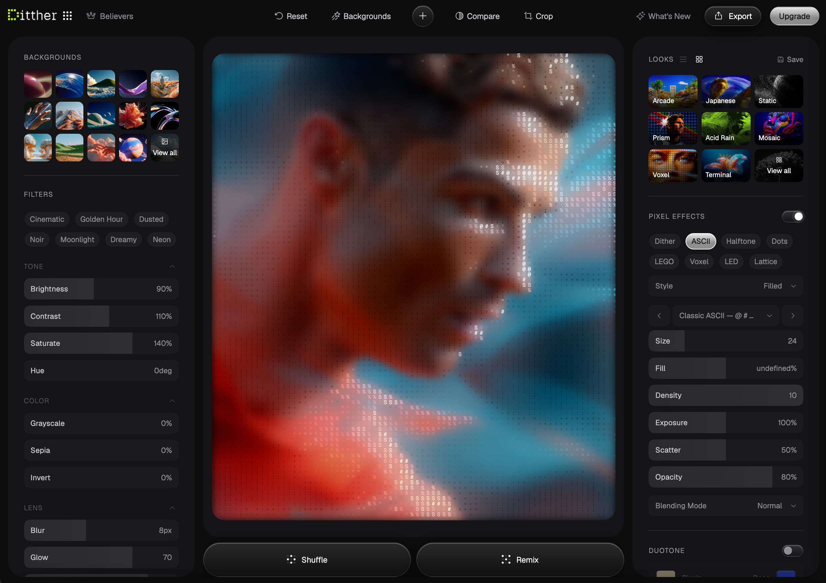Click the Remix button

[520, 560]
